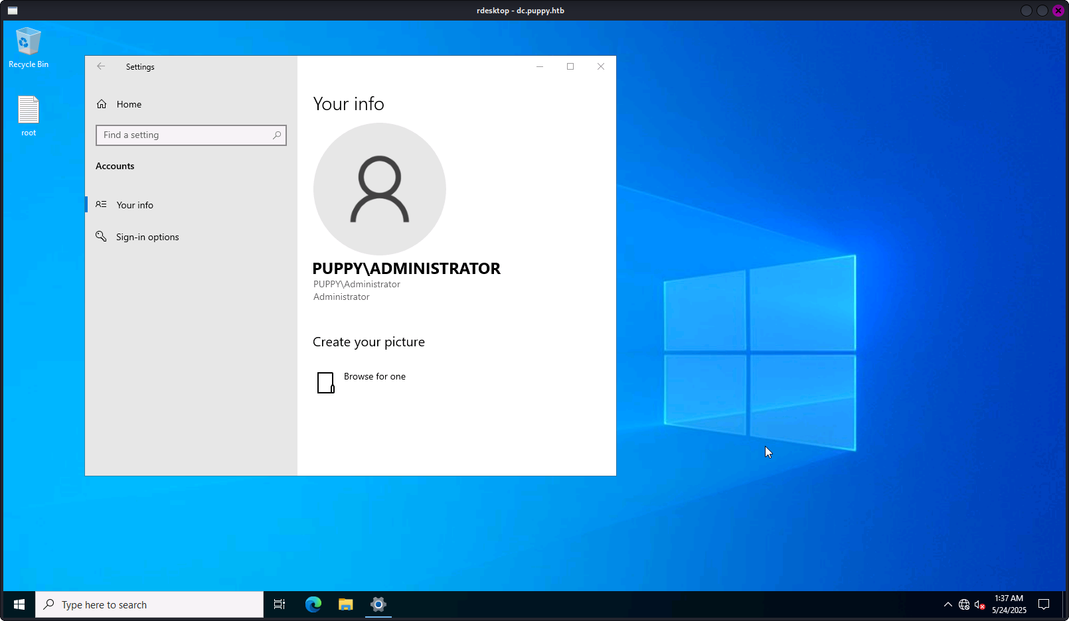Open the notification action center

[x=1044, y=604]
